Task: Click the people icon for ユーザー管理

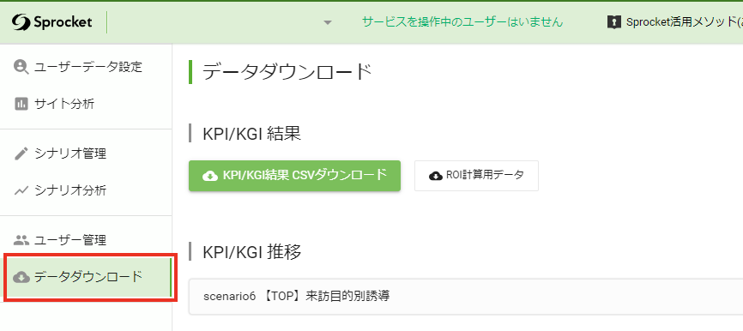Action: click(21, 240)
